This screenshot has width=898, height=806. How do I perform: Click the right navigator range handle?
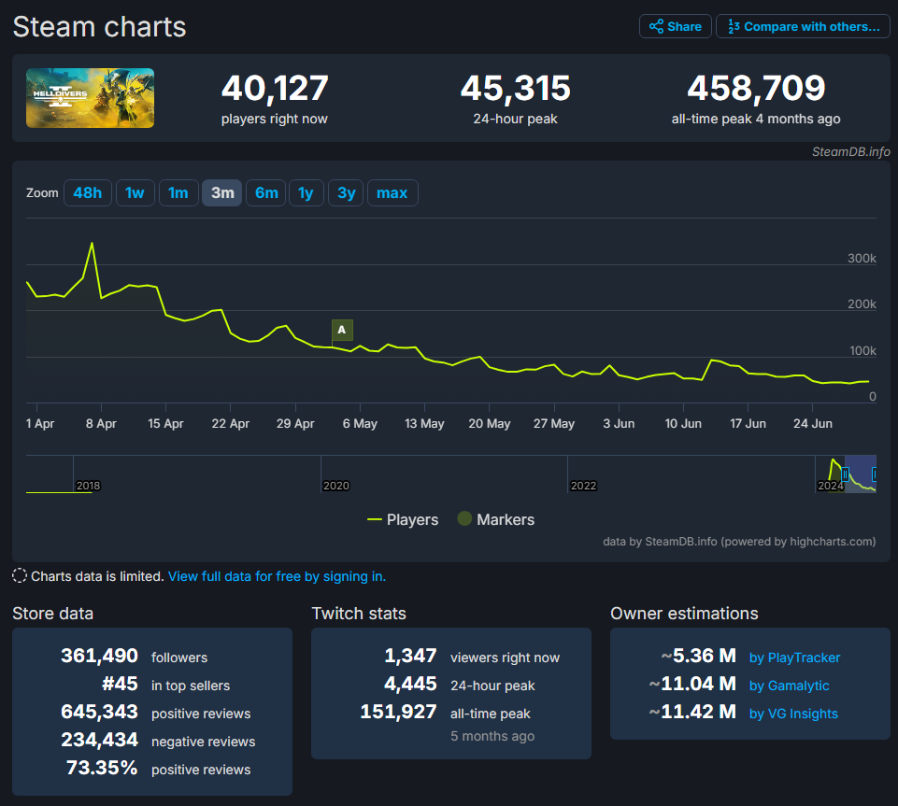[x=875, y=474]
